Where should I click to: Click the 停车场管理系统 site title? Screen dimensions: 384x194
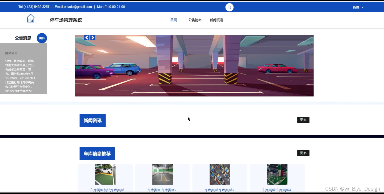pos(66,20)
